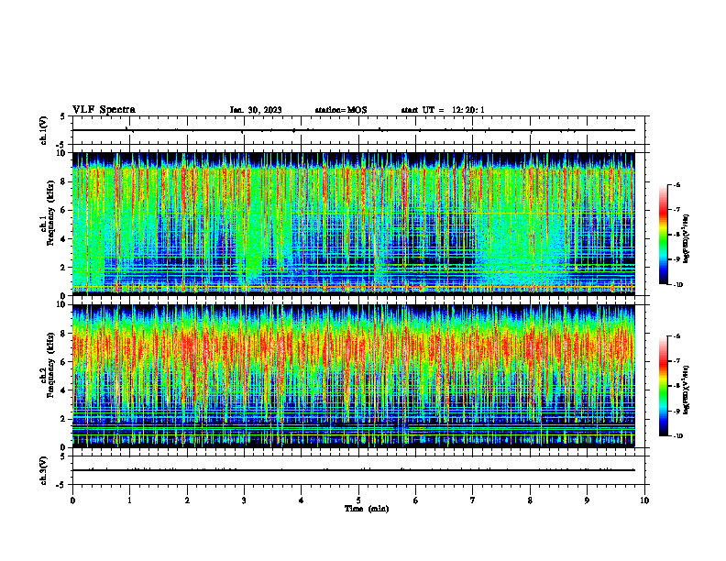This screenshot has height=561, width=726.
Task: Click the time axis tick label '0'
Action: point(72,500)
